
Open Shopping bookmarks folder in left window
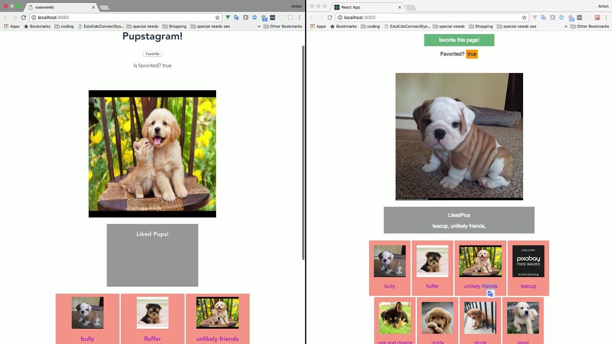pos(175,26)
